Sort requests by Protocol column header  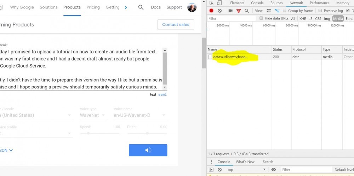[x=306, y=49]
